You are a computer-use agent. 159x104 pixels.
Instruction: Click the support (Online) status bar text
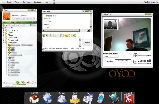[x=11, y=86]
